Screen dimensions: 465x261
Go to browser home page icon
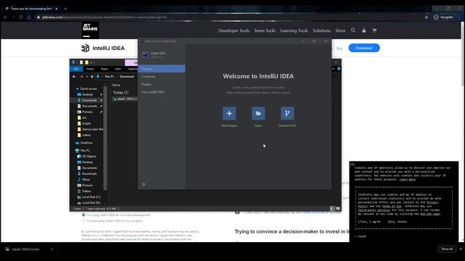click(29, 17)
